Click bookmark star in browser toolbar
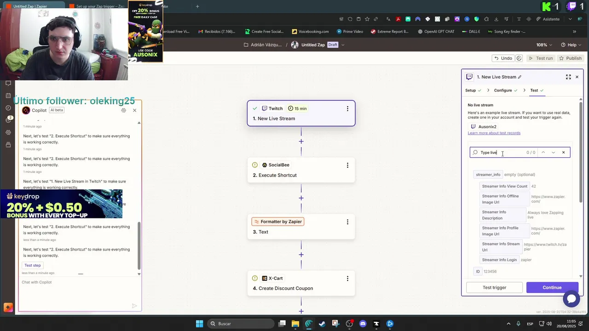This screenshot has height=331, width=589. point(367,19)
